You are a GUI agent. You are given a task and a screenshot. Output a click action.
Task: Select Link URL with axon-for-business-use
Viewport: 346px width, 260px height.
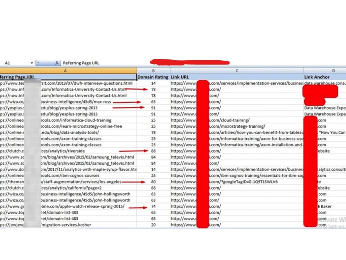coord(237,139)
